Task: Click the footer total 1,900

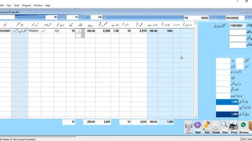Action: [x=166, y=122]
